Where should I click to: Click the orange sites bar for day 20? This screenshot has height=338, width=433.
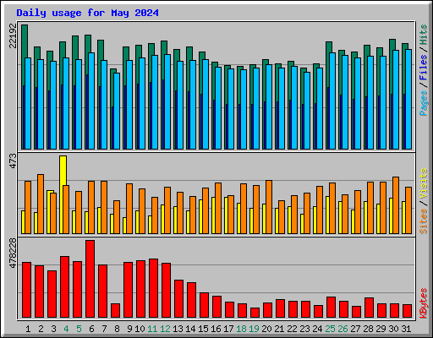click(269, 207)
